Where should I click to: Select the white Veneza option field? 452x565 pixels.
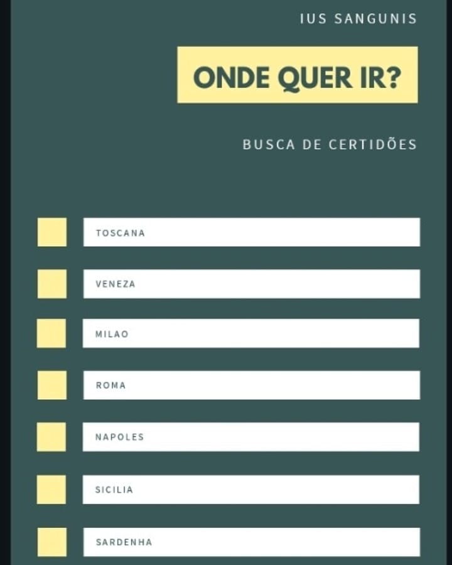pyautogui.click(x=251, y=284)
